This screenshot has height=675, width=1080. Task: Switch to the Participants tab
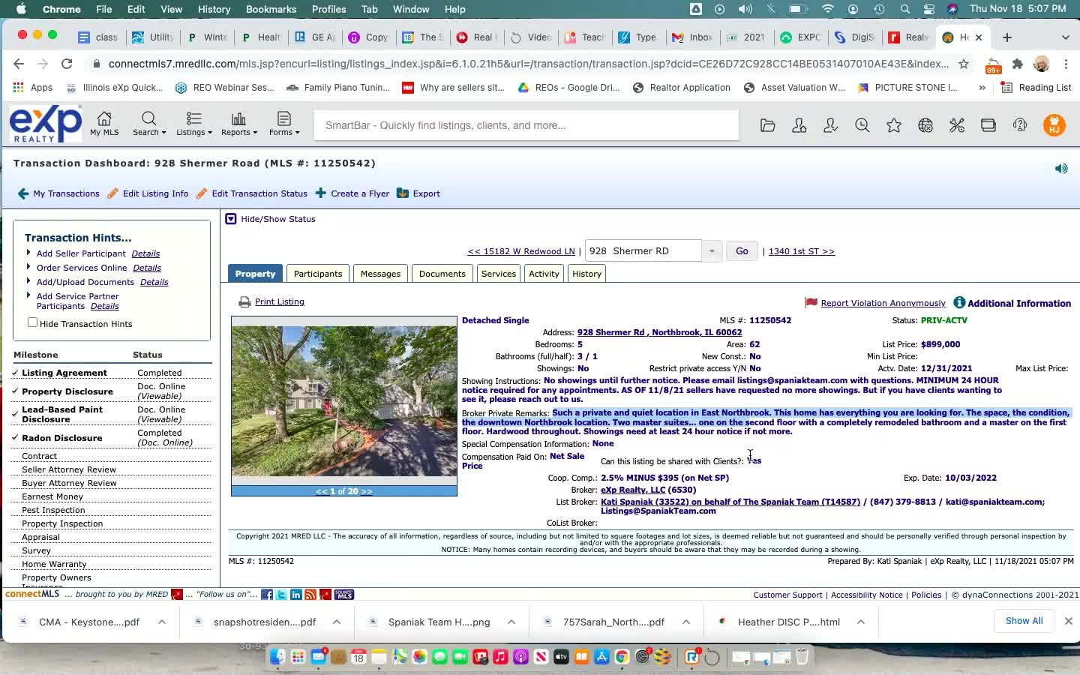[318, 274]
